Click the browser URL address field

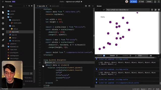(128, 10)
